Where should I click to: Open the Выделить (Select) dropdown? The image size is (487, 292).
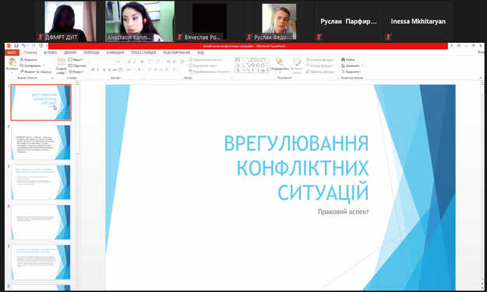[351, 72]
